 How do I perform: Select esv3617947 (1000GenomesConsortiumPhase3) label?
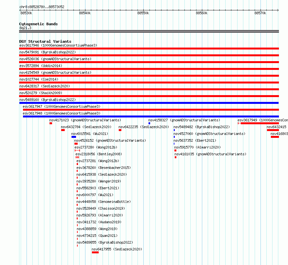pyautogui.click(x=61, y=106)
